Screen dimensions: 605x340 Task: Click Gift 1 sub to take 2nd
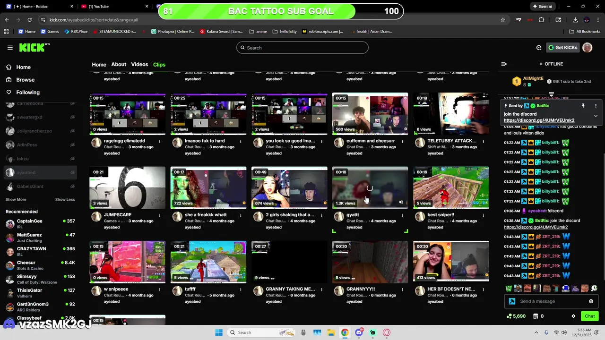(569, 81)
